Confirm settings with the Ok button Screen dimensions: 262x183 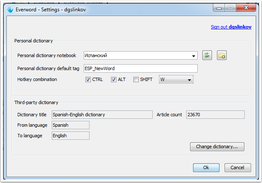coord(206,167)
